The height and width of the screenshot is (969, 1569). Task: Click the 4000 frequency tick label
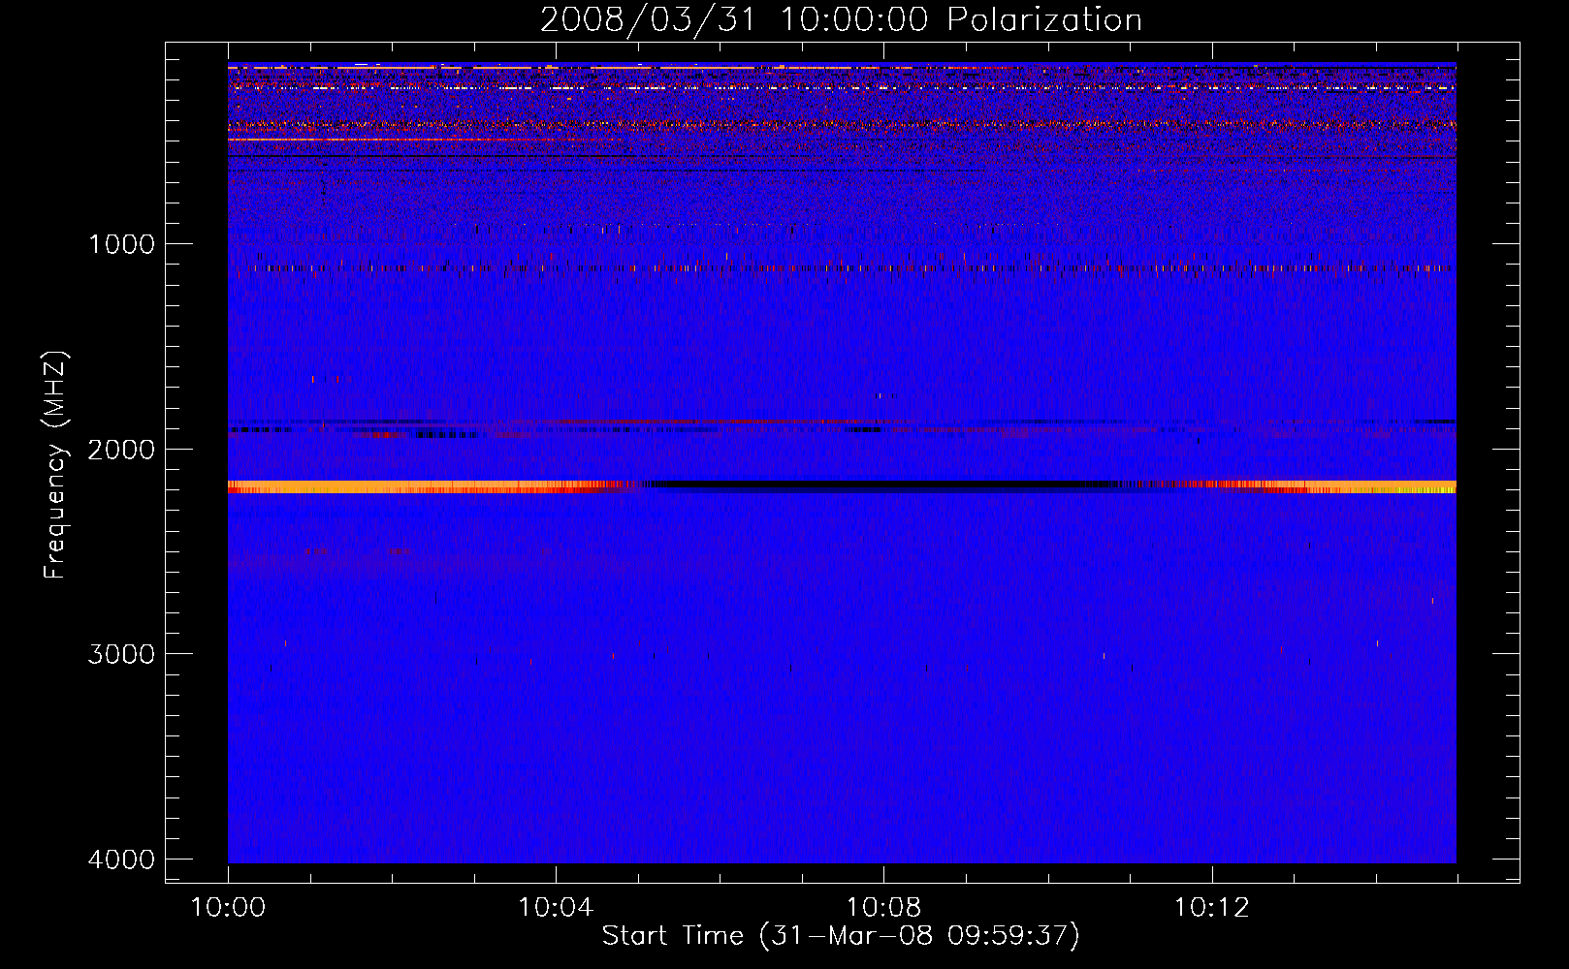tap(121, 860)
